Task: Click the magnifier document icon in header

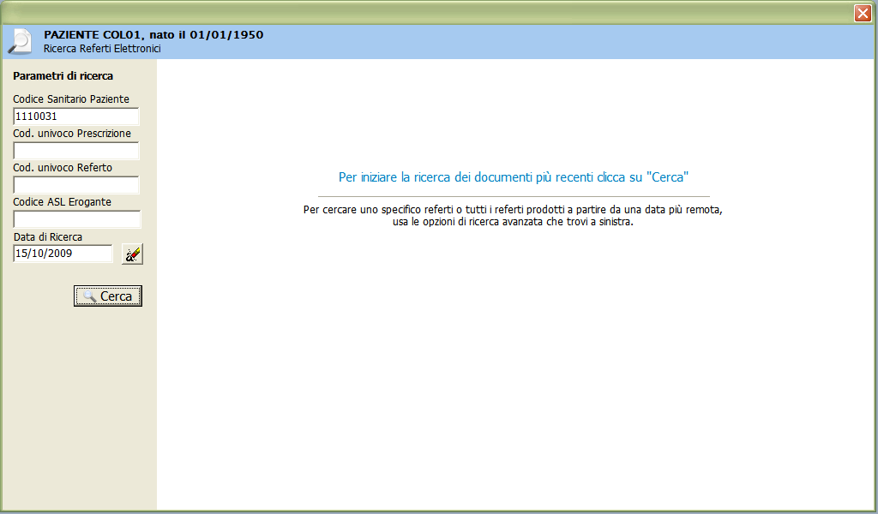Action: pos(20,41)
